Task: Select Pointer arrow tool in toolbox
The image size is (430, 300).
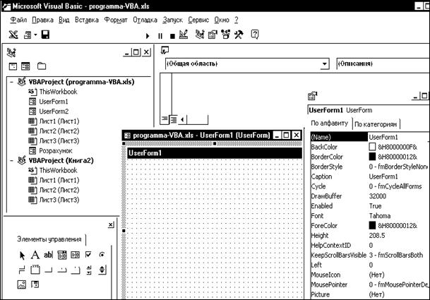Action: 22,256
